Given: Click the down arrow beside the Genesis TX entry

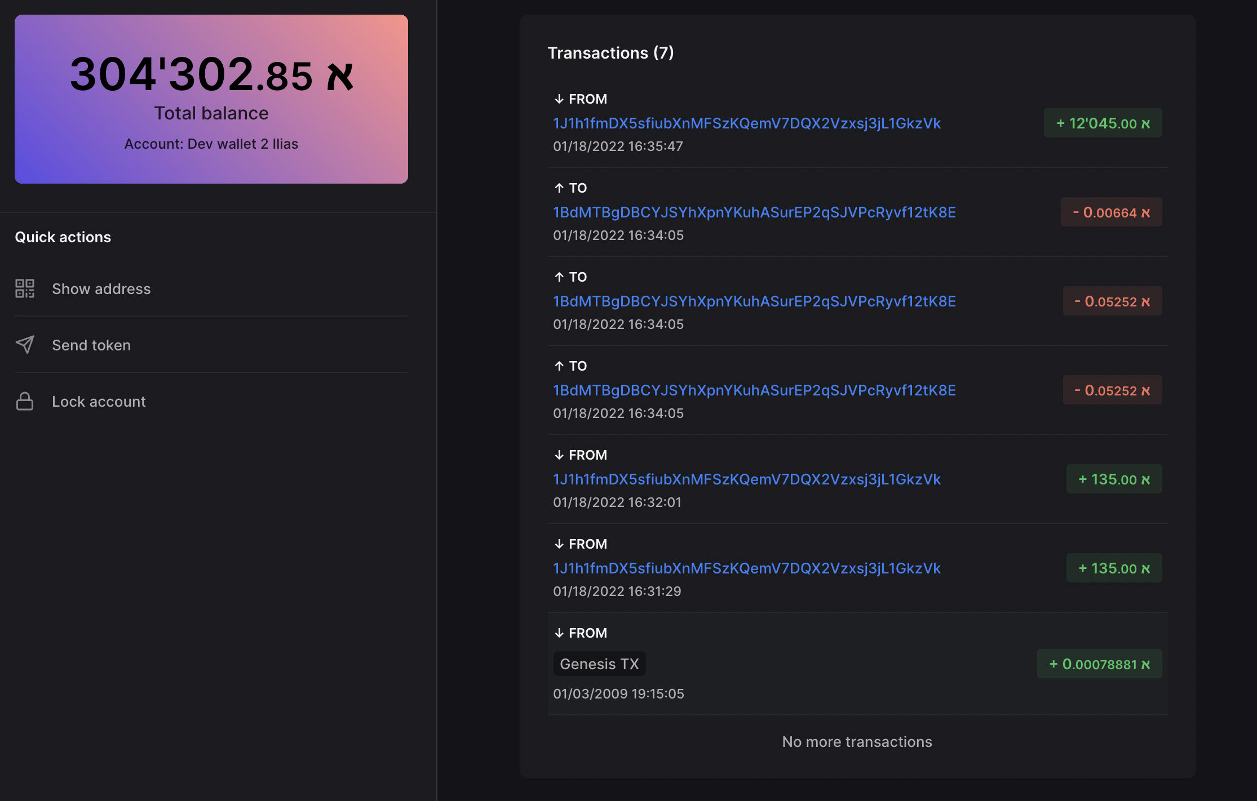Looking at the screenshot, I should (560, 633).
